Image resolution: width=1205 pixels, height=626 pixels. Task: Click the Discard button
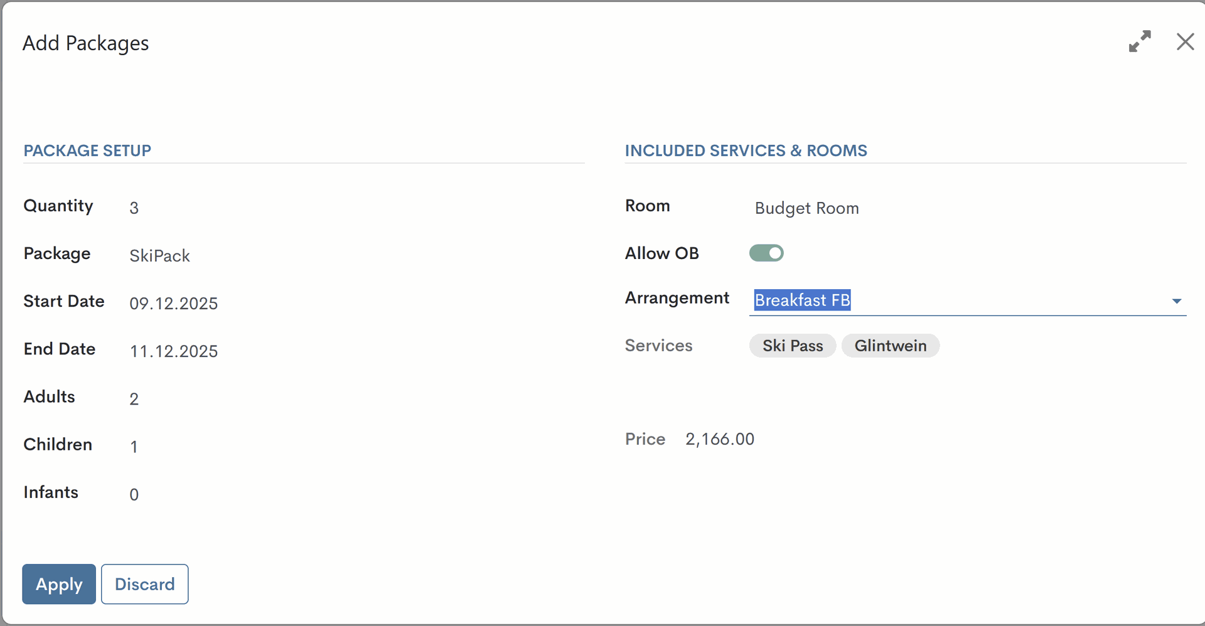click(144, 584)
